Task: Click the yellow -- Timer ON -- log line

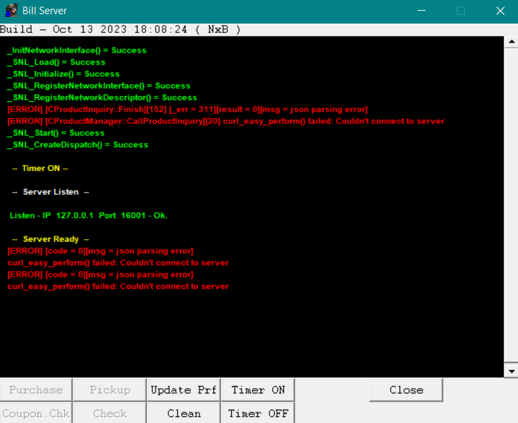Action: 40,168
